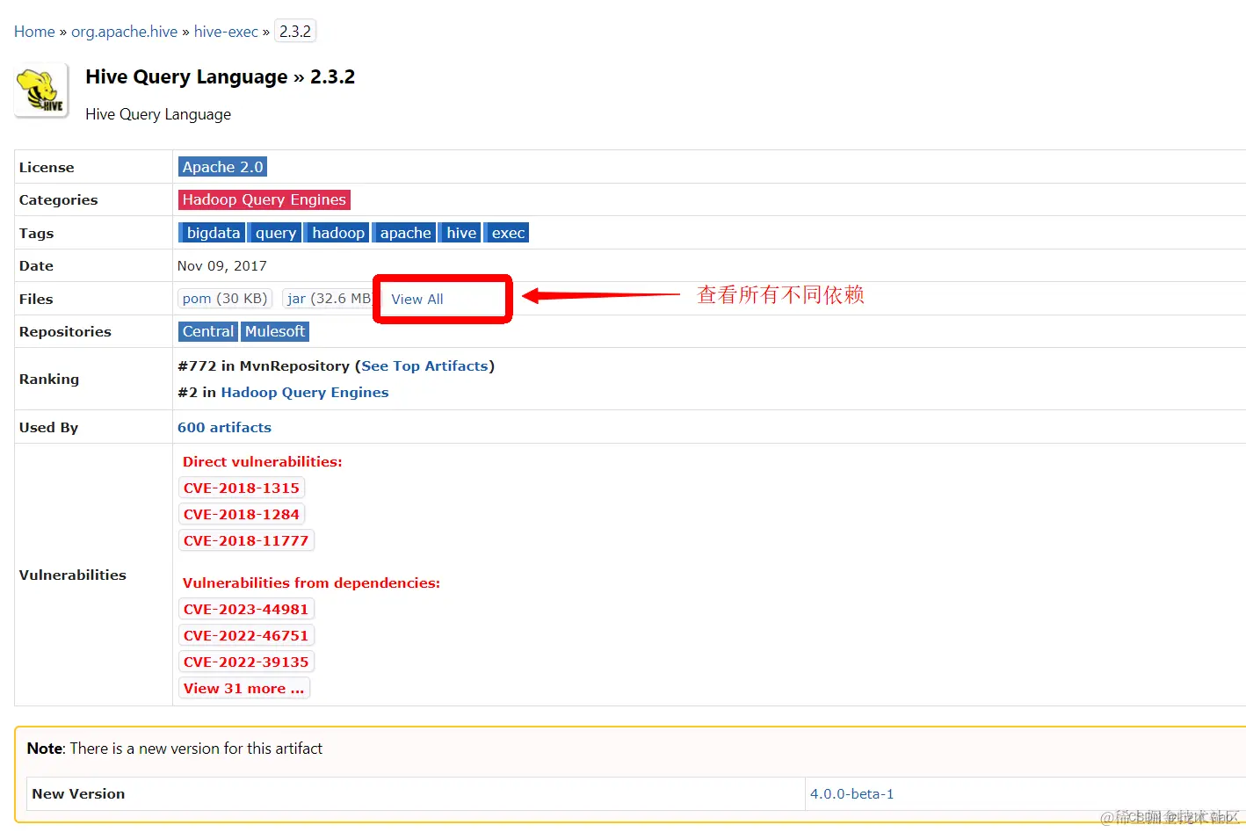Click the Direct vulnerabilities heading
Viewport: 1246px width, 832px height.
pos(262,461)
